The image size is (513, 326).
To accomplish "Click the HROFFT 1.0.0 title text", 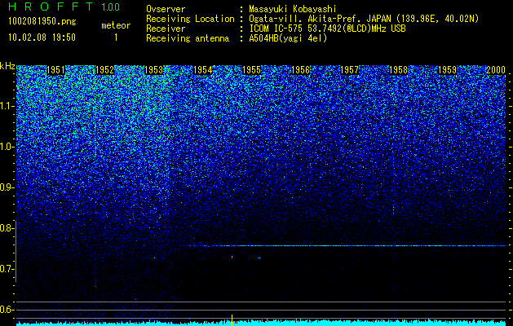I will pyautogui.click(x=64, y=7).
